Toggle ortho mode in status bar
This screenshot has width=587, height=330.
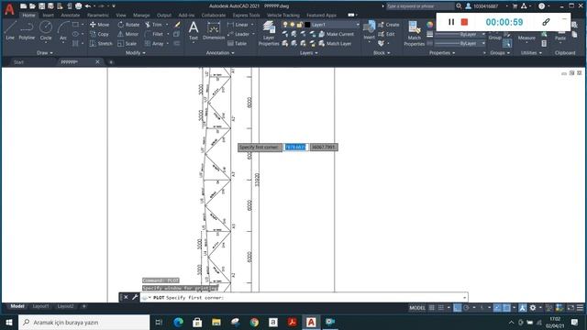tap(458, 308)
